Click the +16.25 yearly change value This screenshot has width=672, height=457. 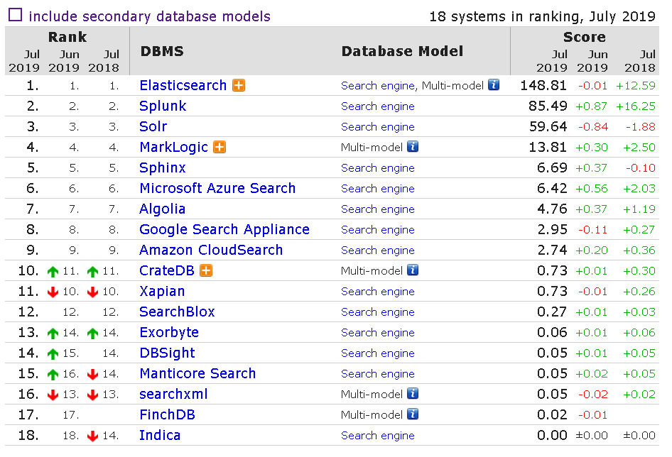pyautogui.click(x=636, y=106)
